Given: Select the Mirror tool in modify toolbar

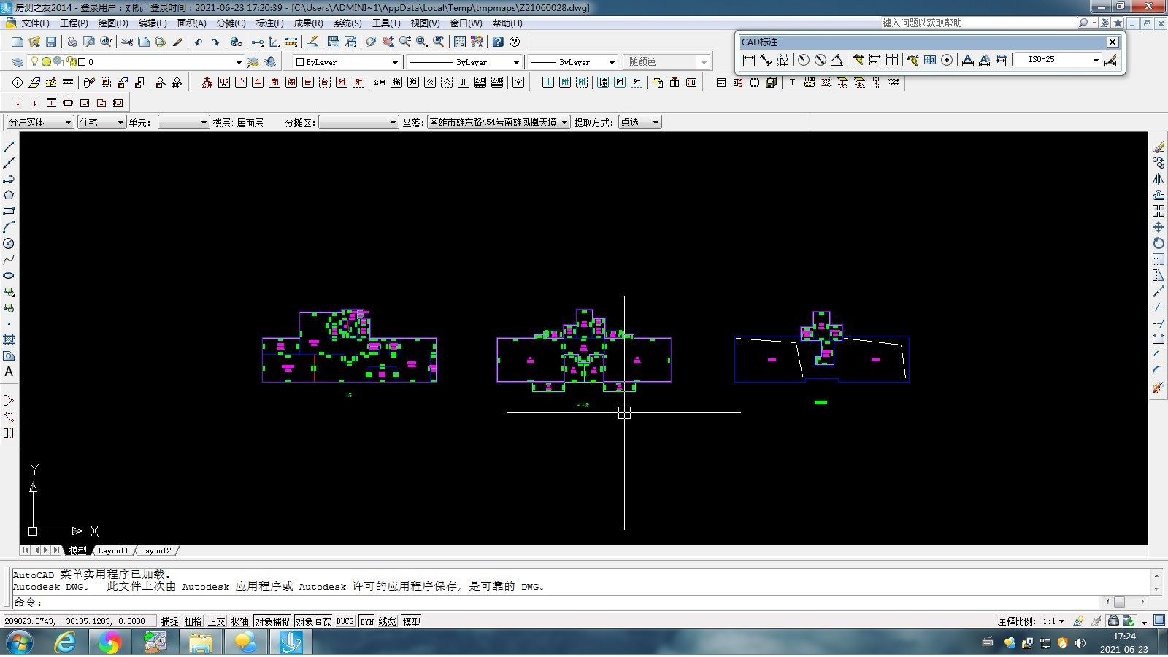Looking at the screenshot, I should click(1159, 179).
